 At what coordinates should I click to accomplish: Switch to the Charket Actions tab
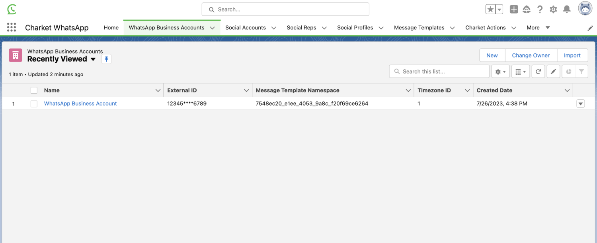486,28
